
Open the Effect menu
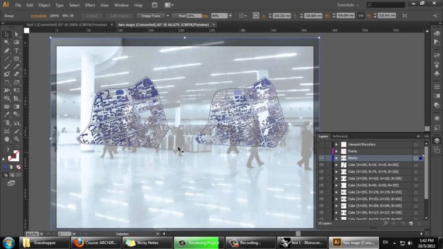(x=90, y=5)
